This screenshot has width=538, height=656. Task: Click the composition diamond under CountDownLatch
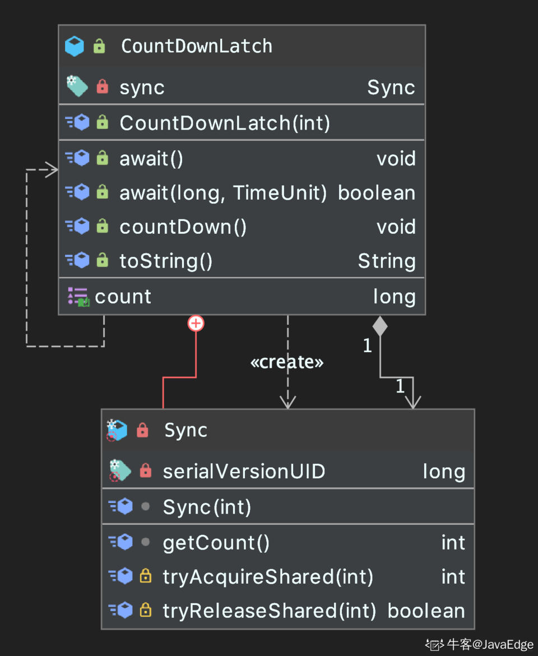(x=380, y=326)
